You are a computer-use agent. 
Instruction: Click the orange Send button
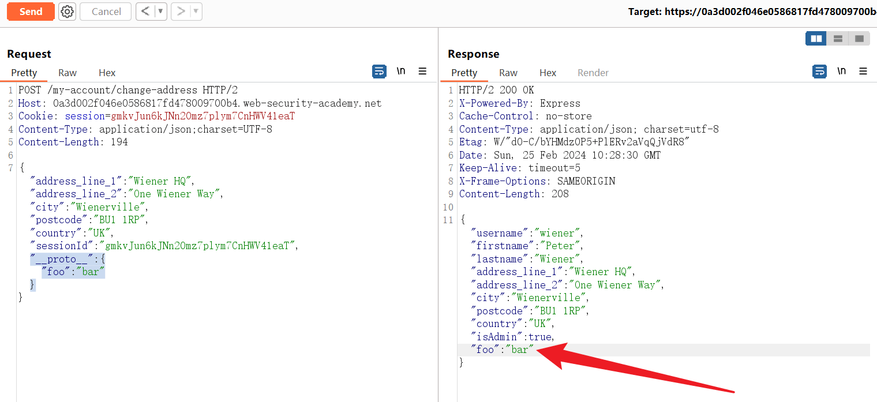click(31, 12)
